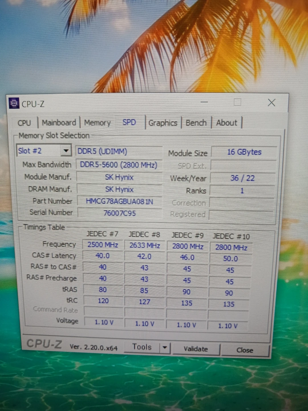
Task: Expand the Tools dropdown arrow
Action: point(165,347)
